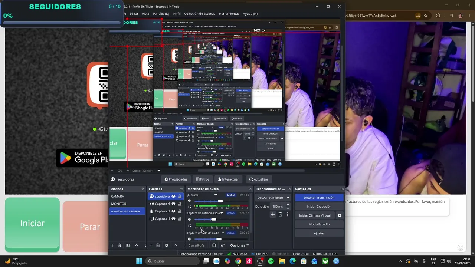The image size is (475, 267).
Task: Add a new source in the Fuentes panel
Action: coord(151,245)
